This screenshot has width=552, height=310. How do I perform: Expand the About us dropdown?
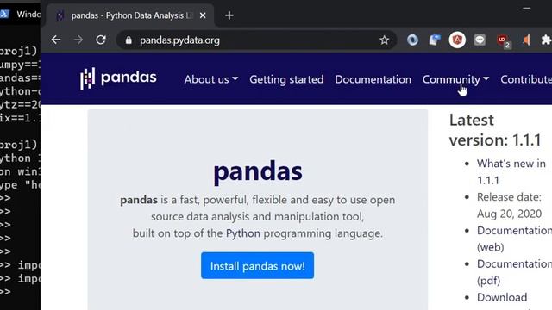click(x=210, y=79)
